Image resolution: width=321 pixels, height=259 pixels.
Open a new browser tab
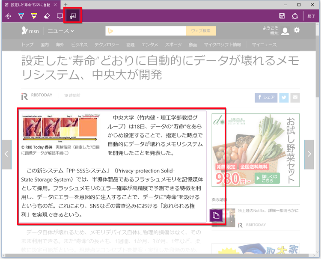click(65, 5)
